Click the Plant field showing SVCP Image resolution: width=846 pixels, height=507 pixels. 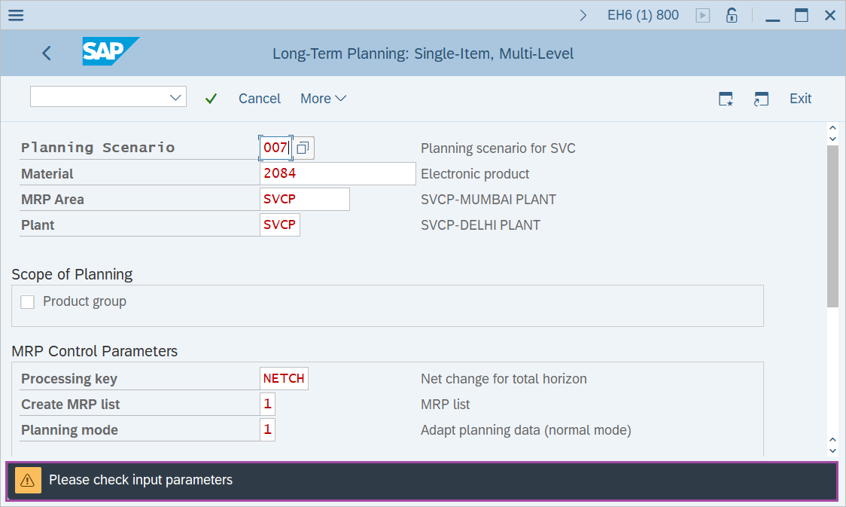click(x=279, y=224)
